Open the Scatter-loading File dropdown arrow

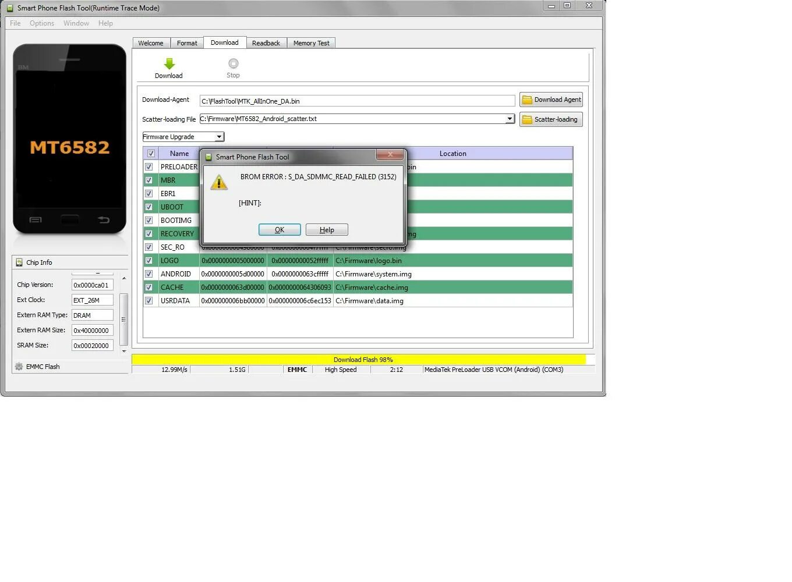point(510,119)
